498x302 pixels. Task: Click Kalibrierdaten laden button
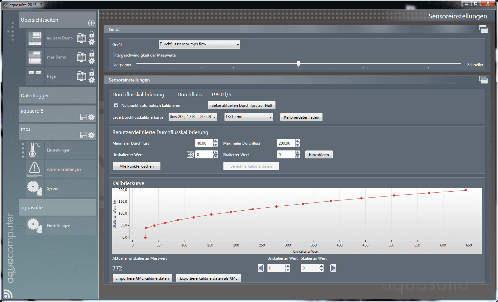(301, 117)
